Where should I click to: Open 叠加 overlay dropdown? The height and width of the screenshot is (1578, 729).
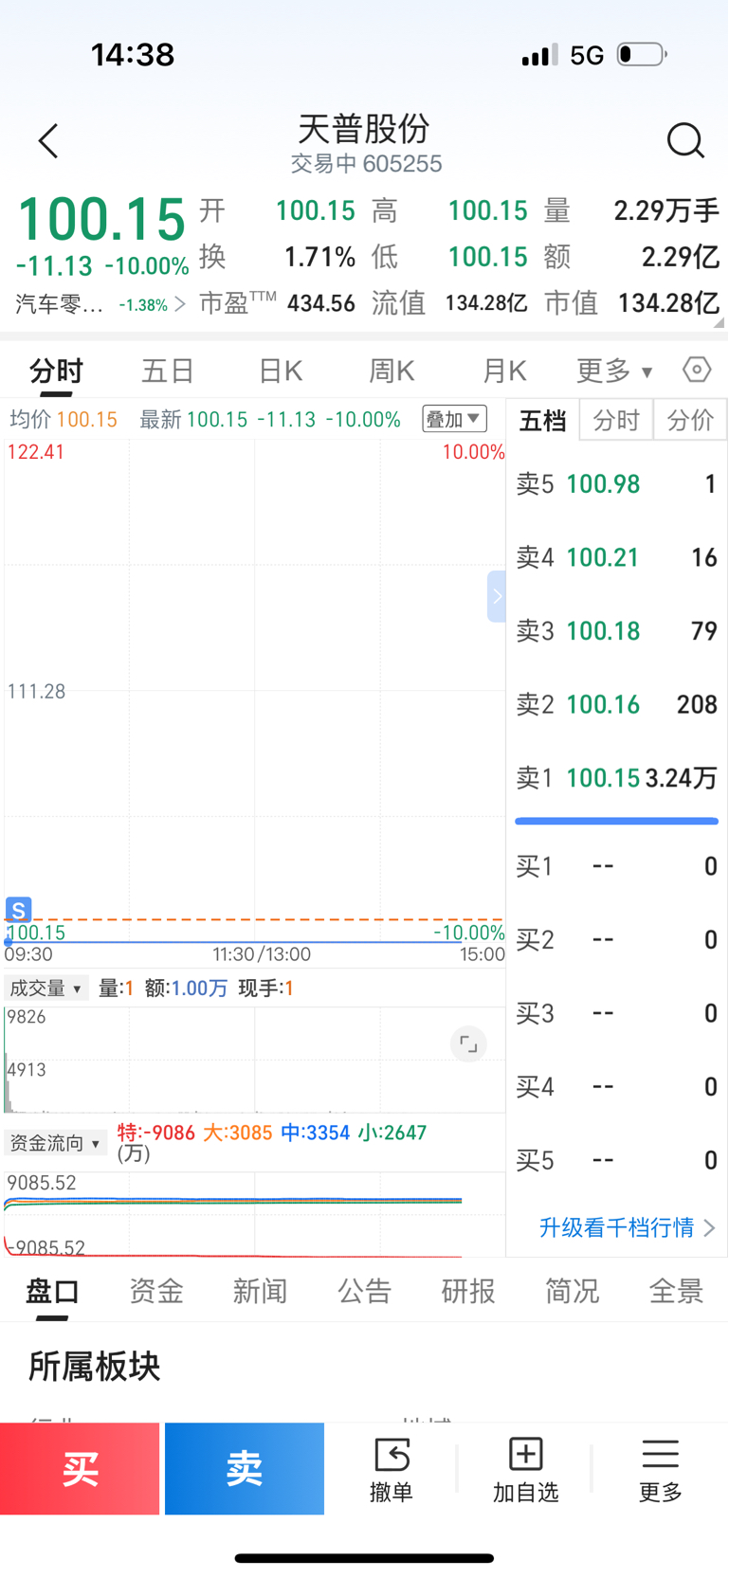[x=454, y=419]
